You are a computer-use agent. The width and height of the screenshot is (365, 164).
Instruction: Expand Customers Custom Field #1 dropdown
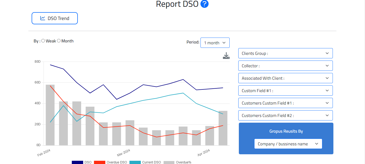coord(285,103)
